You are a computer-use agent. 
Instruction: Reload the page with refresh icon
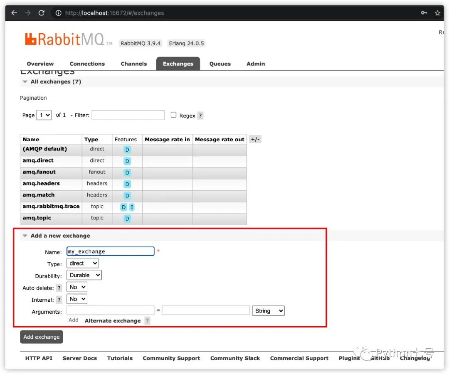[42, 13]
